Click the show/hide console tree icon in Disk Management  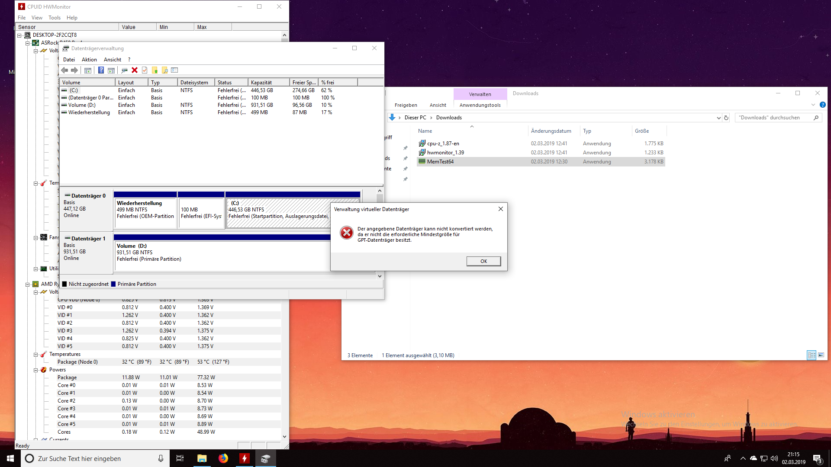click(88, 70)
